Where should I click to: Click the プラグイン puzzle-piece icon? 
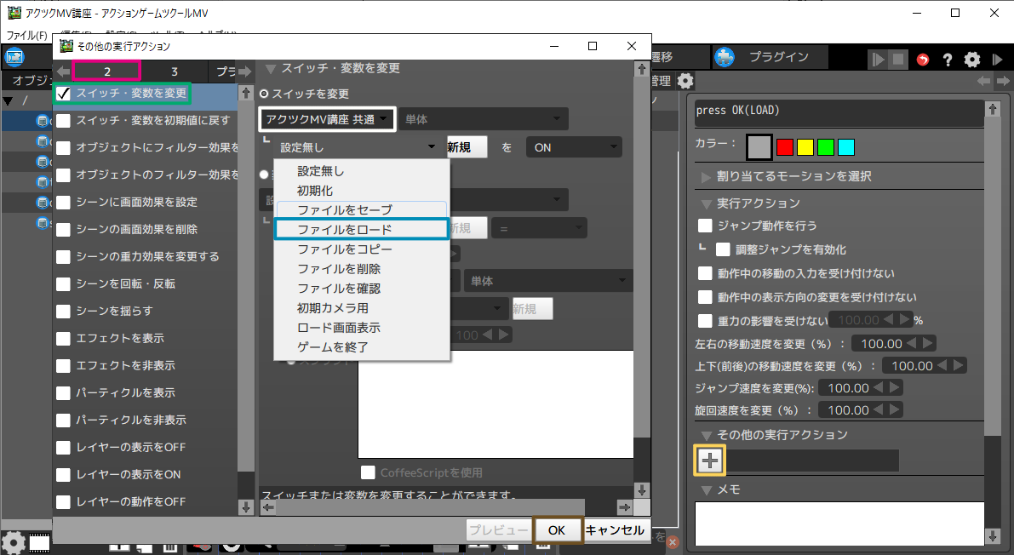[x=725, y=57]
